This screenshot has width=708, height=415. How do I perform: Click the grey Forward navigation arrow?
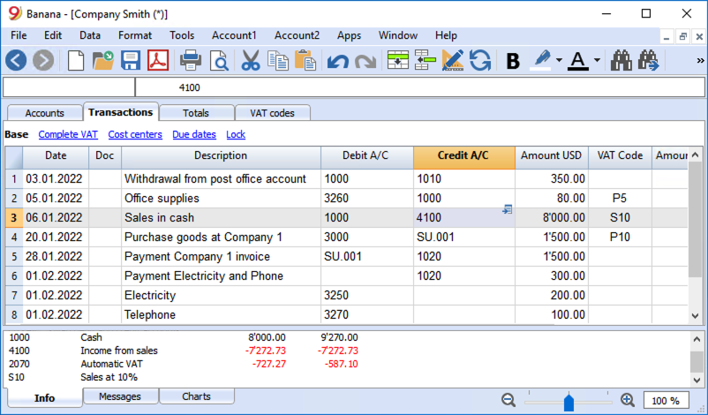tap(43, 60)
